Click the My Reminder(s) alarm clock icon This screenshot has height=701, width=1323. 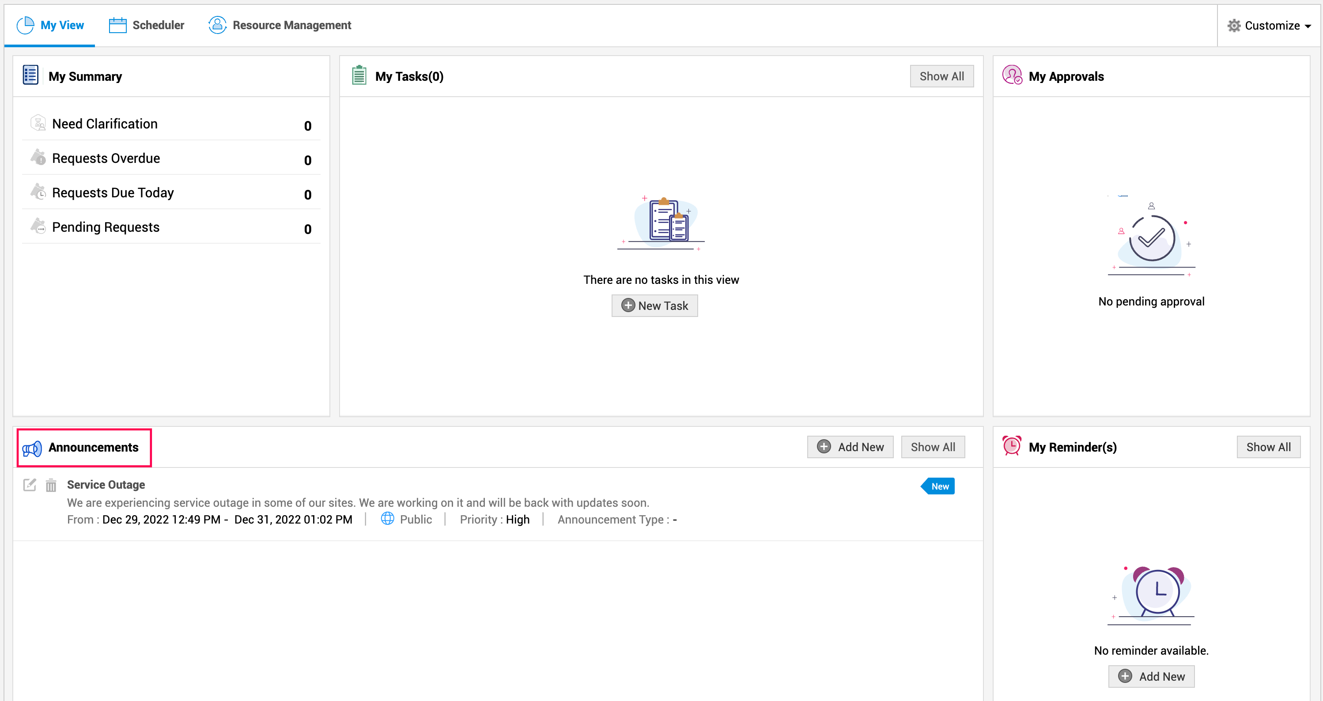(1012, 446)
